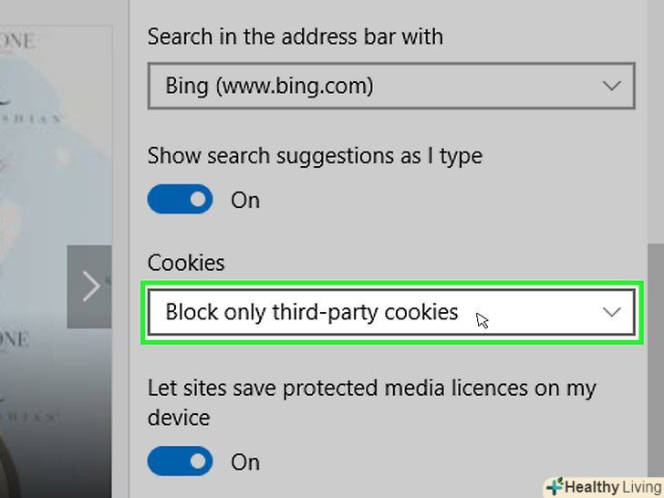This screenshot has width=664, height=498.
Task: Click the knob of the search suggestions switch
Action: point(198,200)
